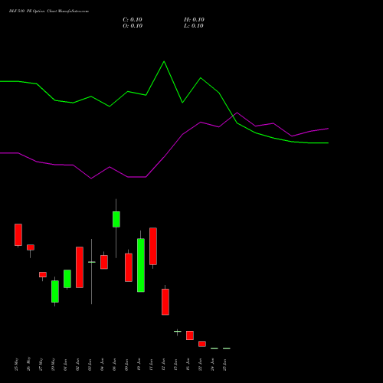Click the small green cross candle above 15 Jun
This screenshot has height=383, width=383.
pos(178,332)
